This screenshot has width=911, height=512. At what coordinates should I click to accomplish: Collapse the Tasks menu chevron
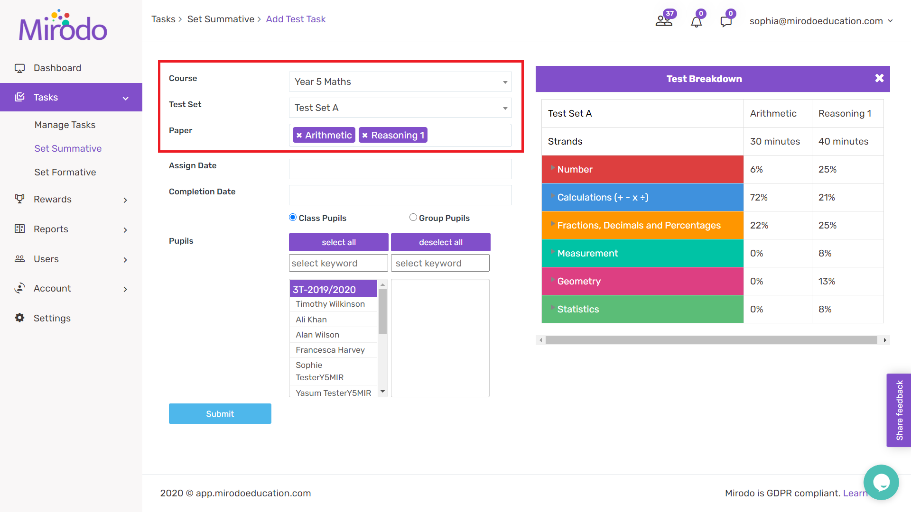pyautogui.click(x=125, y=98)
